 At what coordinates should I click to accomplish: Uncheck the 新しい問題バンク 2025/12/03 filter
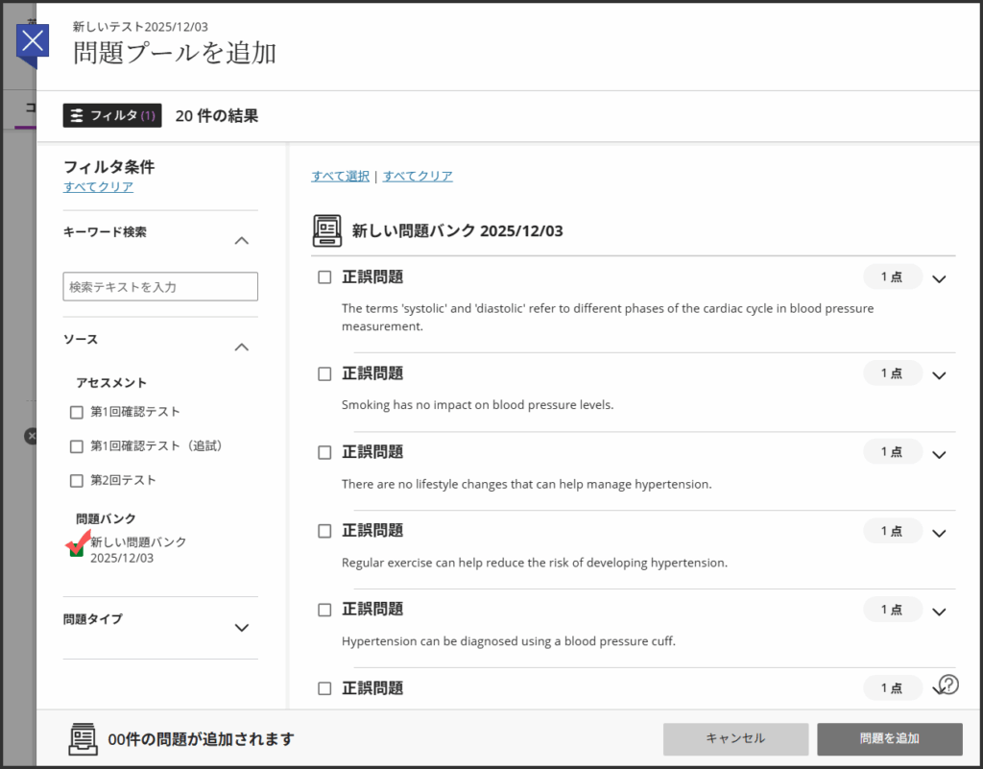tap(77, 549)
